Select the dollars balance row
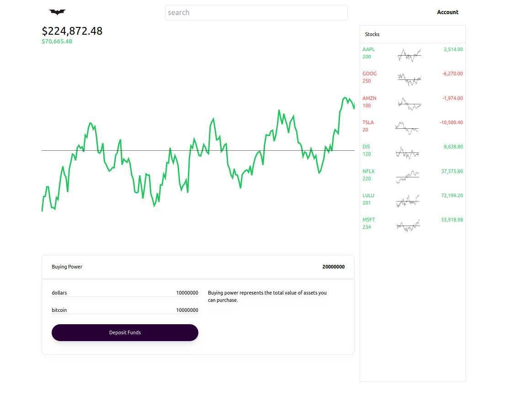The height and width of the screenshot is (395, 506). pyautogui.click(x=125, y=293)
